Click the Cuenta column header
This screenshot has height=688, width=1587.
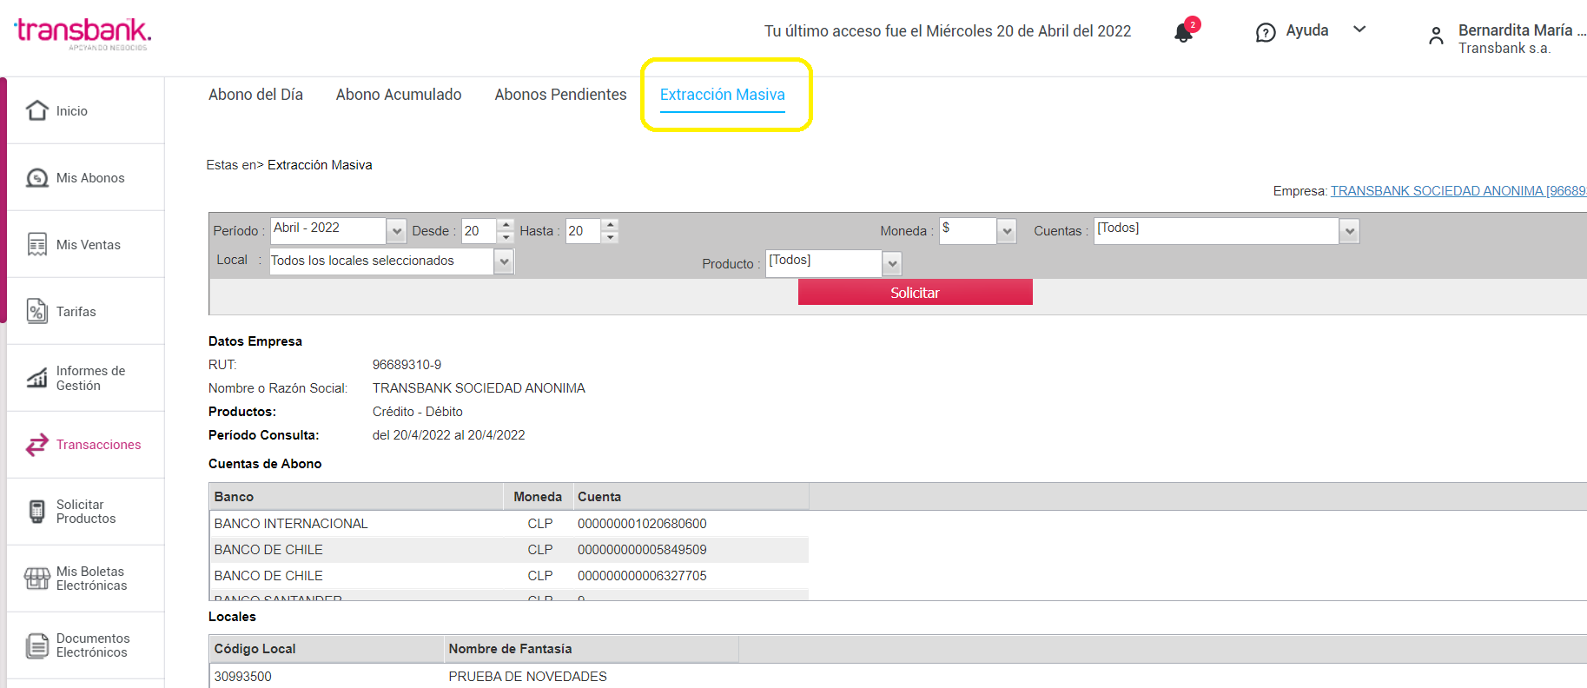click(x=691, y=497)
